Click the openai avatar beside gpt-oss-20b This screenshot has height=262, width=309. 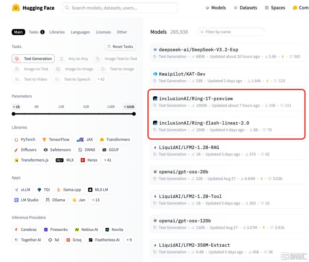click(x=155, y=172)
